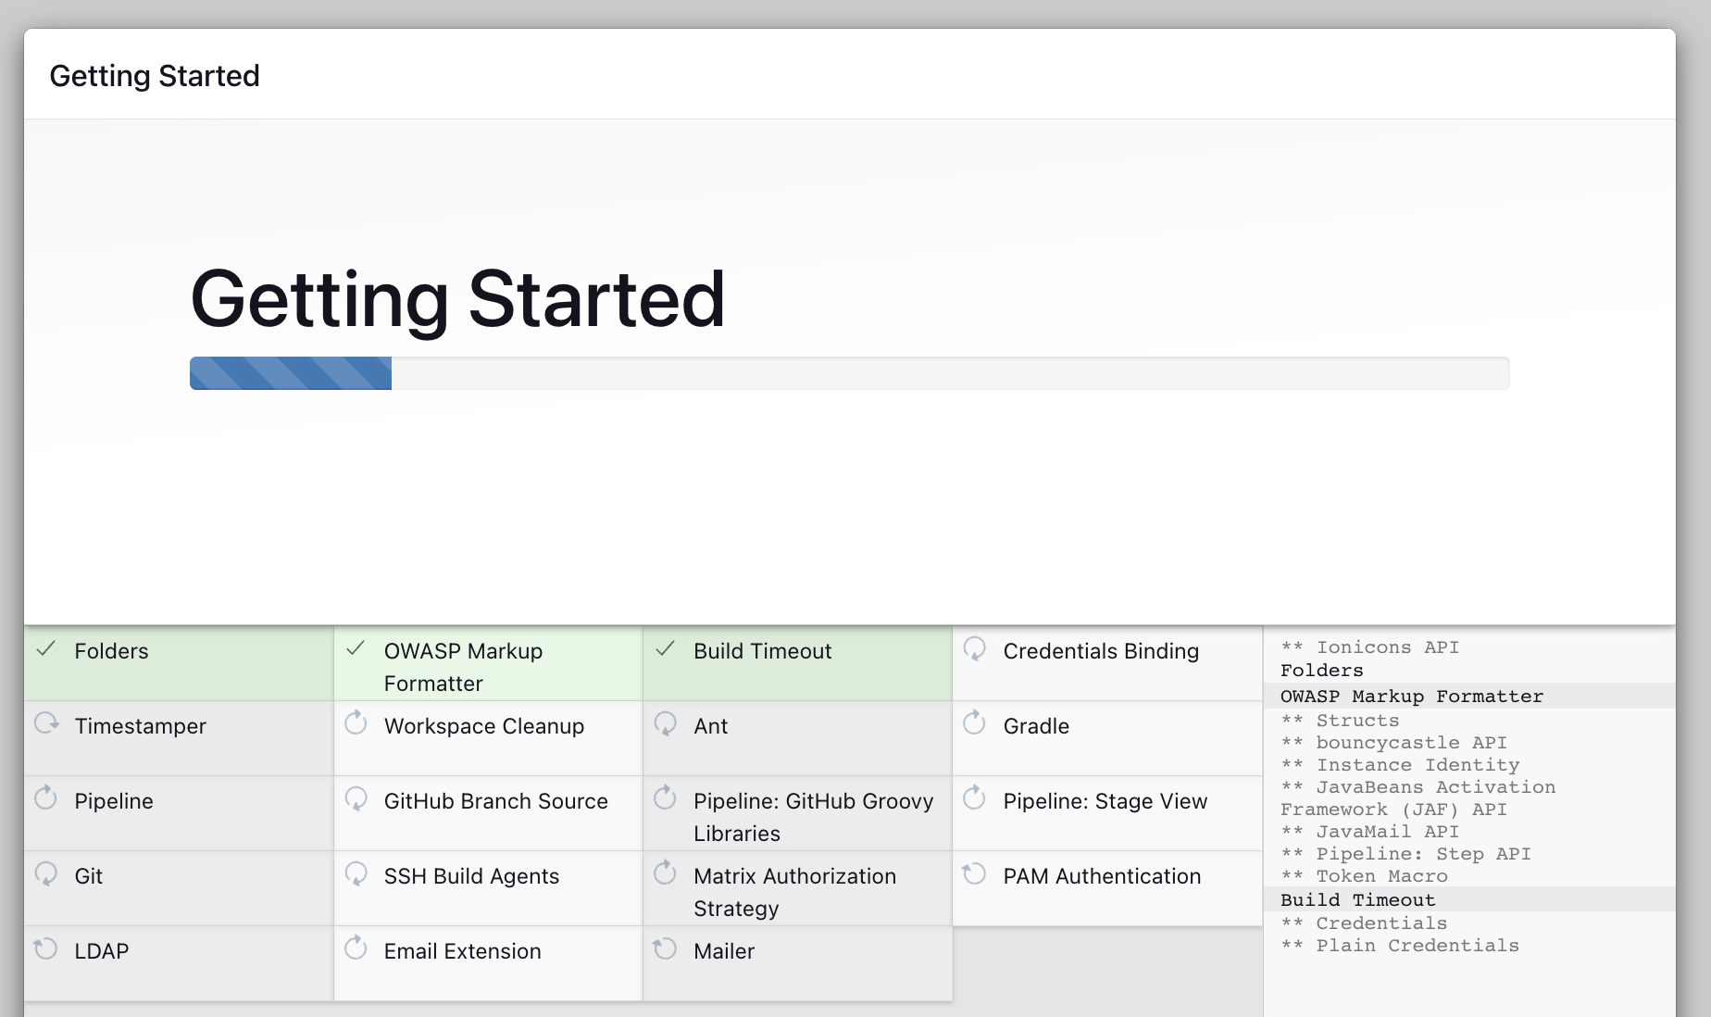Click the spinner icon next to Git
Viewport: 1711px width, 1017px height.
tap(46, 873)
